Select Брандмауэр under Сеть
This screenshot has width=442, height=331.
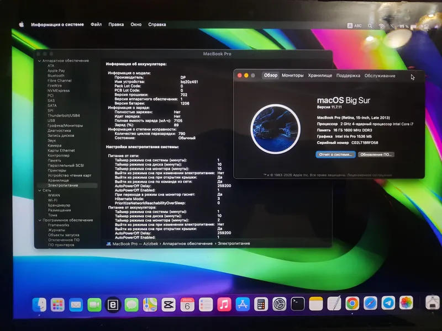pyautogui.click(x=59, y=205)
